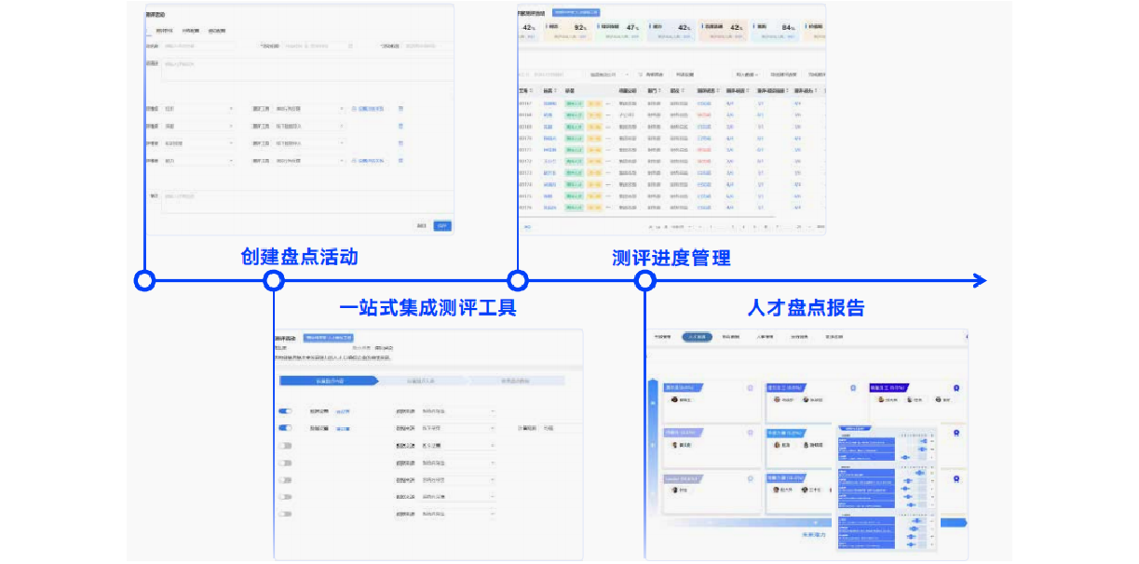The height and width of the screenshot is (564, 1139).
Task: Select the highlighted pill tab in talent report
Action: pos(697,337)
